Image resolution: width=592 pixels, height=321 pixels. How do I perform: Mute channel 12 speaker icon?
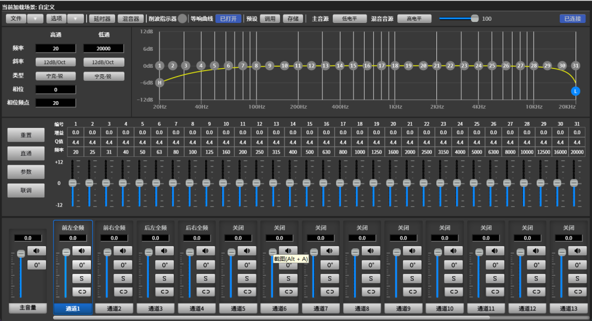click(536, 251)
